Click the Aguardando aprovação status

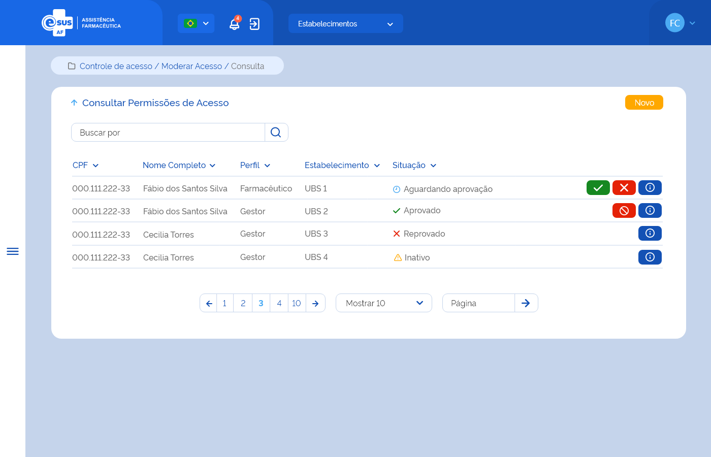443,189
